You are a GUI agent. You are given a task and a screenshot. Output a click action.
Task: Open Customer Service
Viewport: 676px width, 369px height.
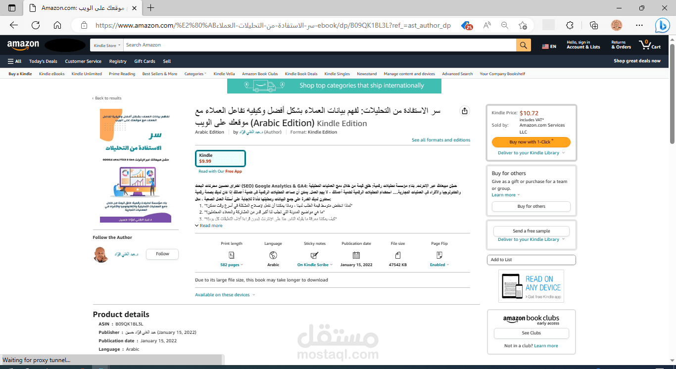83,61
